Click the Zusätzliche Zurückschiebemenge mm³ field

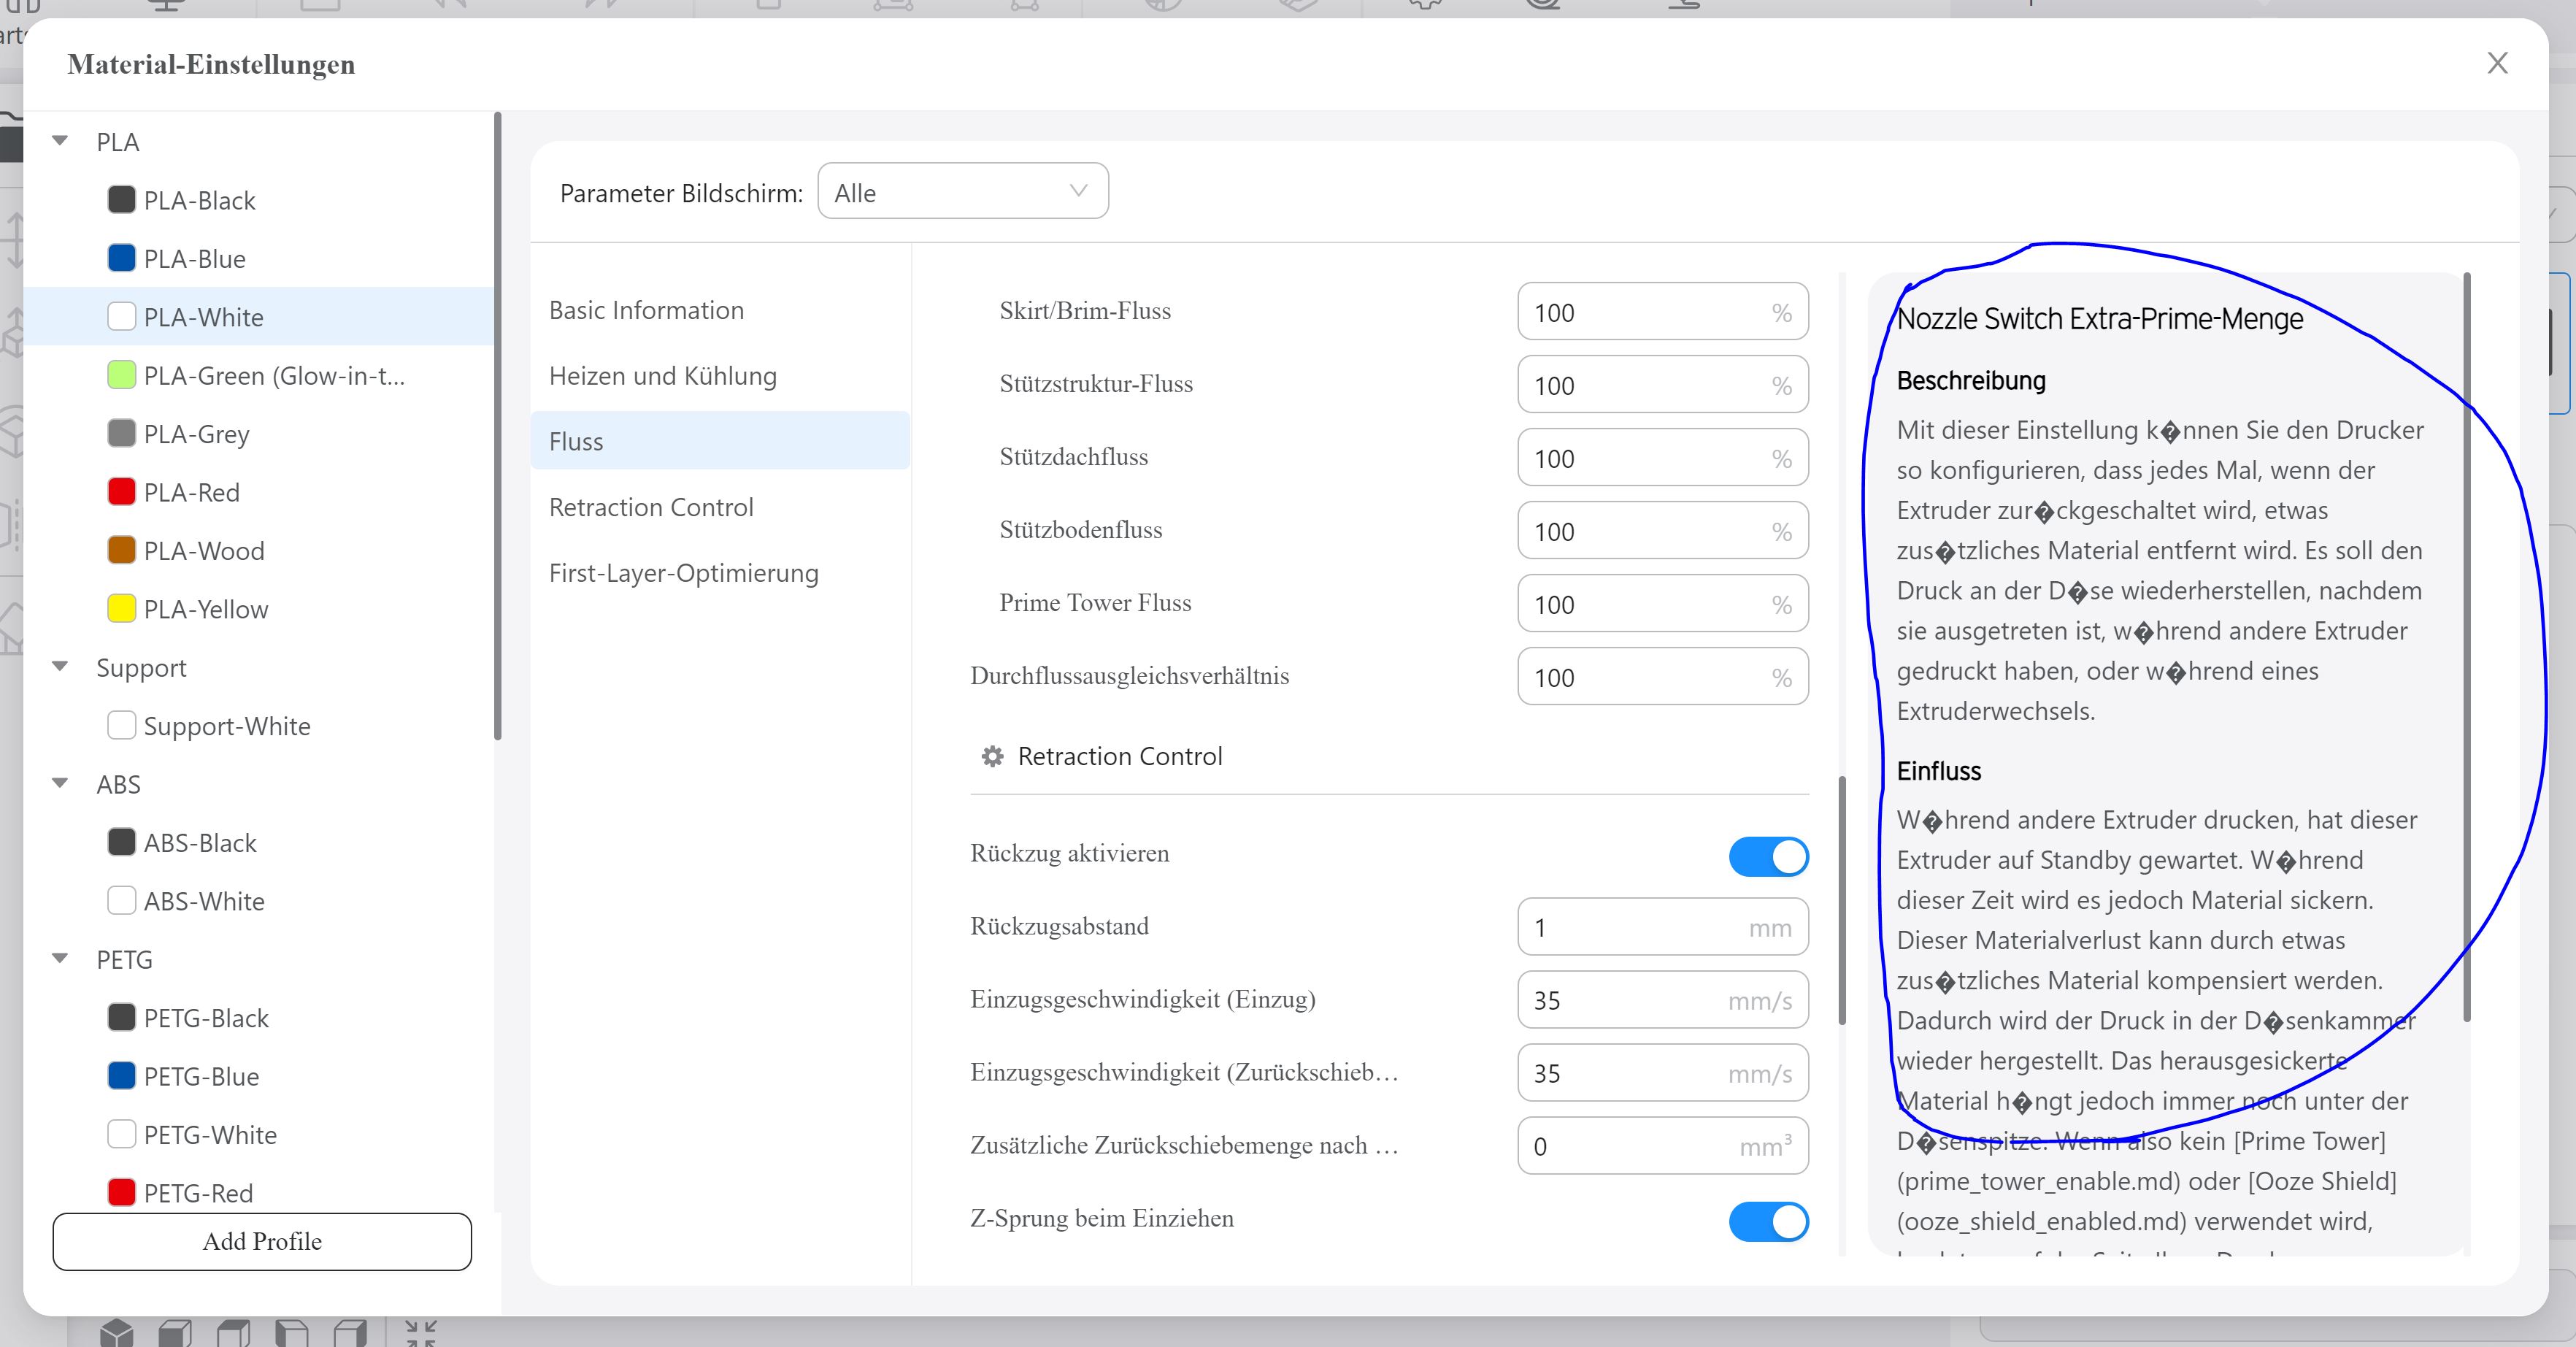pos(1663,1146)
